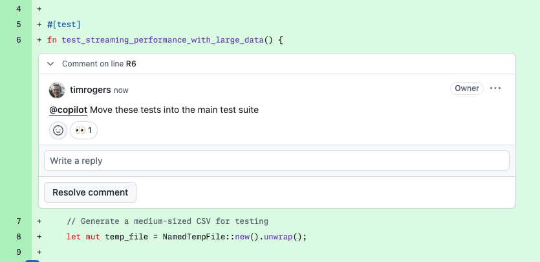The height and width of the screenshot is (262, 540).
Task: Select line number 7 in the diff
Action: pyautogui.click(x=18, y=221)
